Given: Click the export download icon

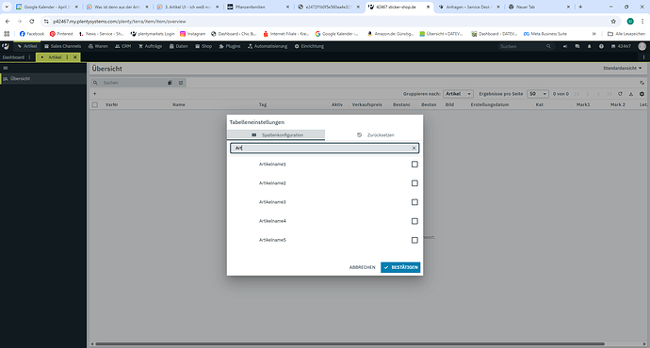Looking at the screenshot, I should pos(631,94).
